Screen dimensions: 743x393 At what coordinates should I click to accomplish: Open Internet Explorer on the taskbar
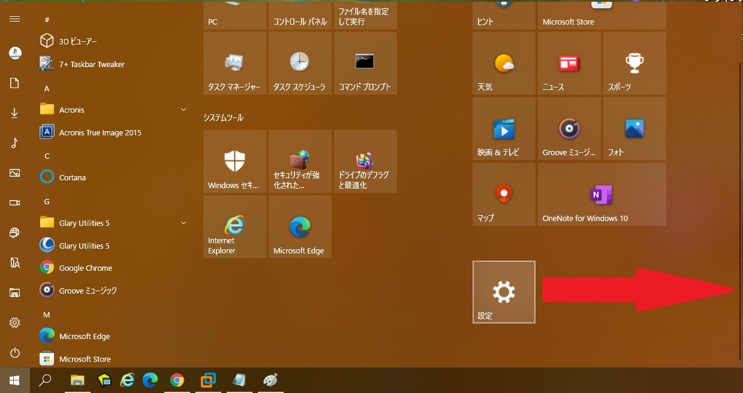127,380
